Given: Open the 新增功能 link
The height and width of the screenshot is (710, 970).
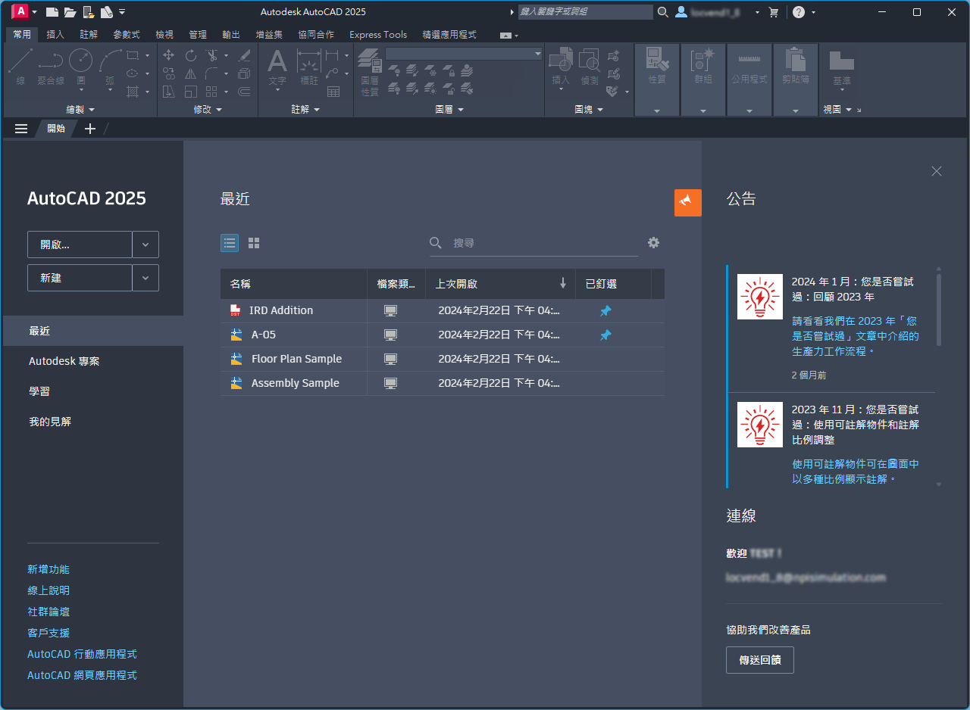Looking at the screenshot, I should [48, 569].
